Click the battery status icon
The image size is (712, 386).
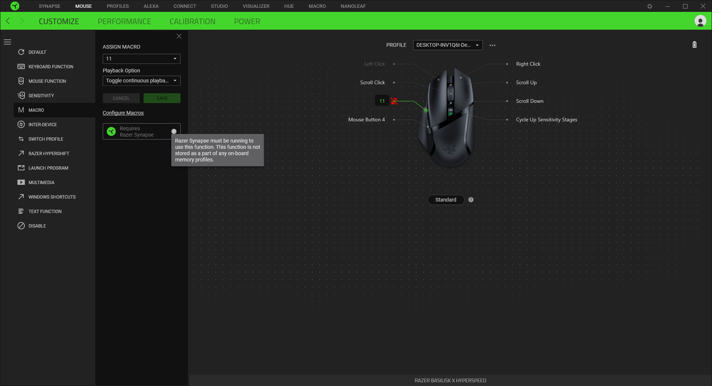[695, 45]
